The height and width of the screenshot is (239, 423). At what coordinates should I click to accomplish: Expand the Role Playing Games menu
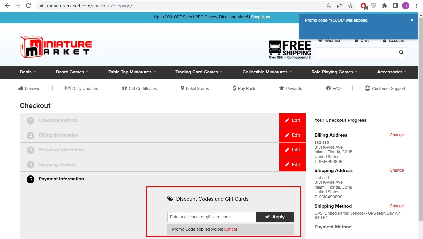pyautogui.click(x=334, y=72)
